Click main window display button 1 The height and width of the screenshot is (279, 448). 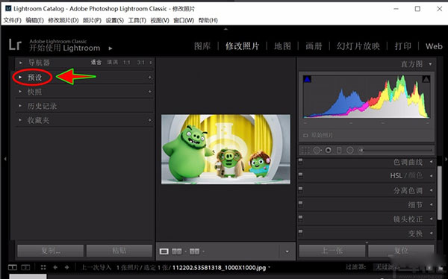[x=12, y=268]
